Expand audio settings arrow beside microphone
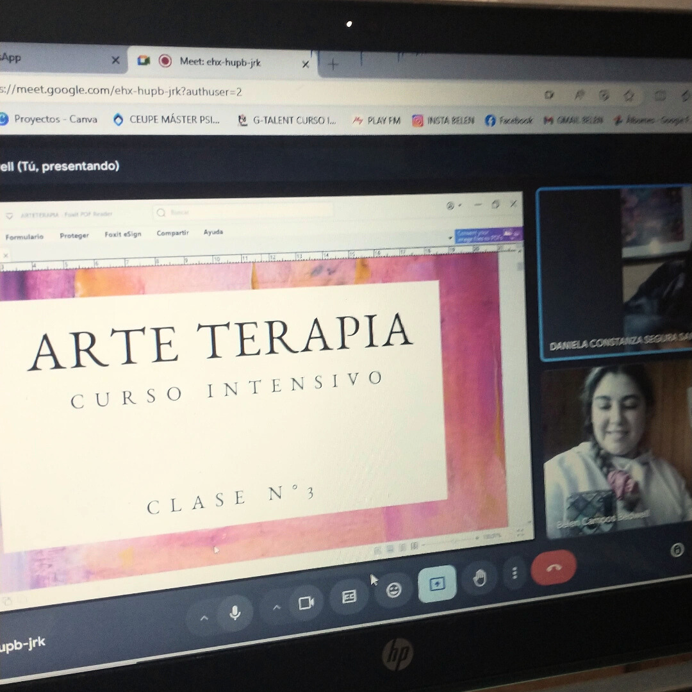This screenshot has height=692, width=692. coord(204,618)
